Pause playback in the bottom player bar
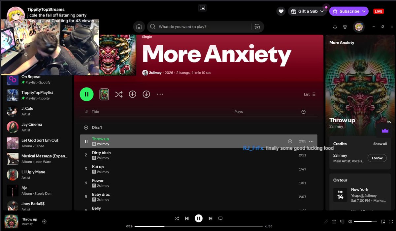396x231 pixels. [198, 218]
